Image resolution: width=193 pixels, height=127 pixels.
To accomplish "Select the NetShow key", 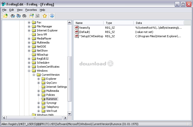I will [42, 51].
